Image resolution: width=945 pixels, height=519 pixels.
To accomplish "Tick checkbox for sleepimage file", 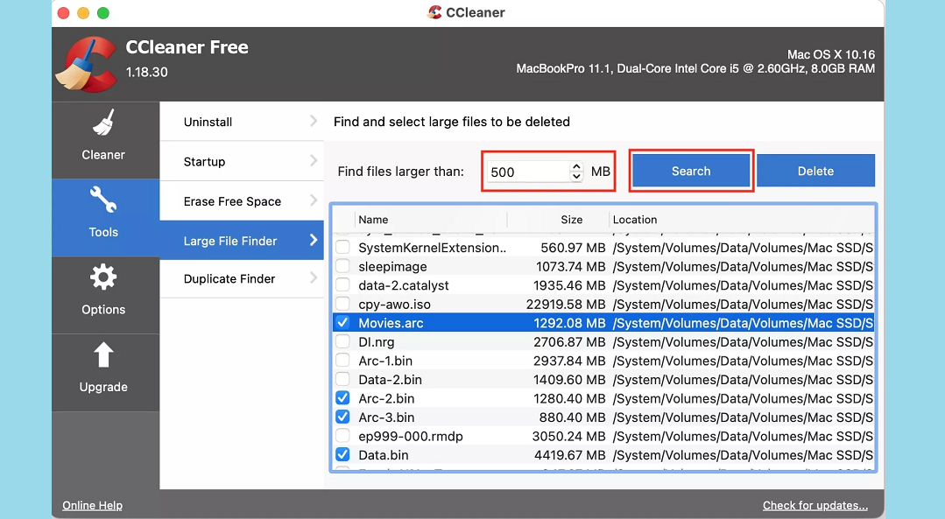I will click(342, 266).
